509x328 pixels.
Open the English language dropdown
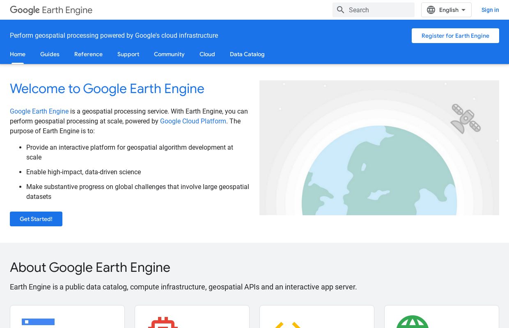coord(446,10)
